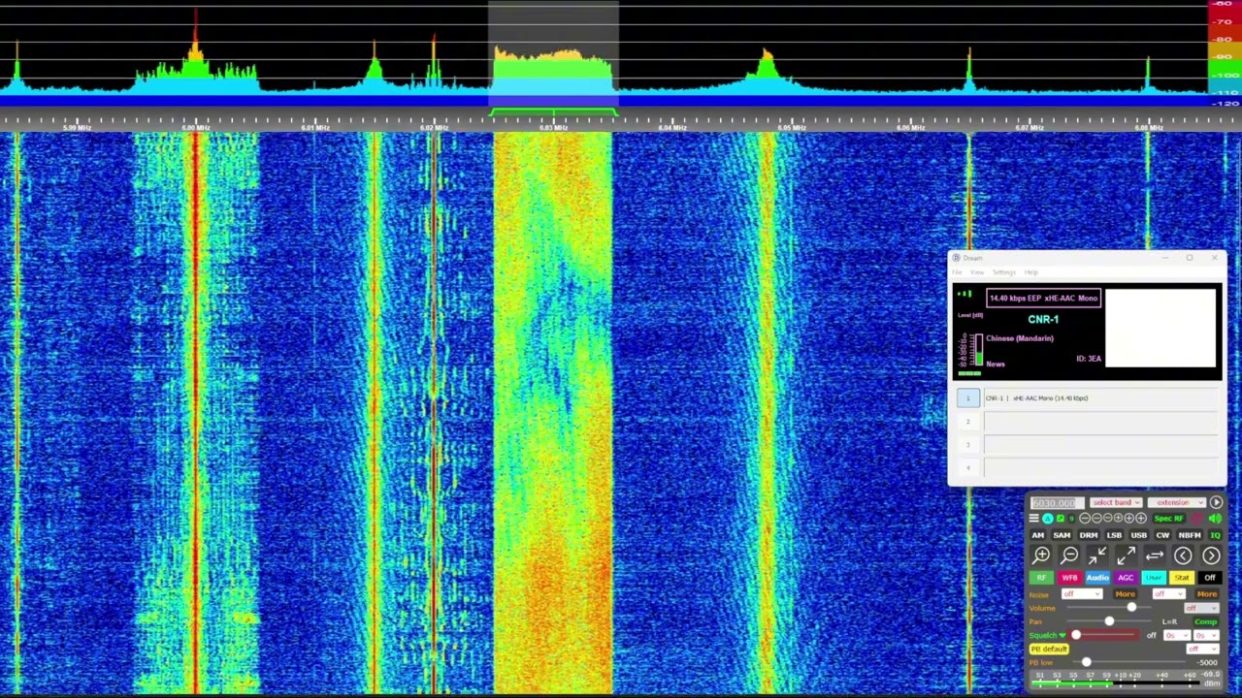The width and height of the screenshot is (1242, 698).
Task: Toggle the Comp compression button
Action: coord(1206,621)
